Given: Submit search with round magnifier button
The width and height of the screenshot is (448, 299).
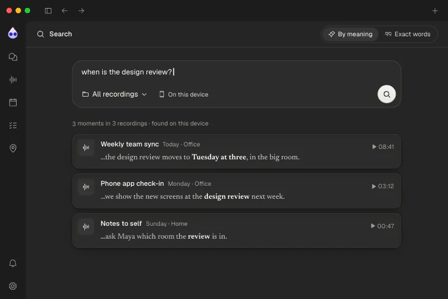Looking at the screenshot, I should coord(386,94).
